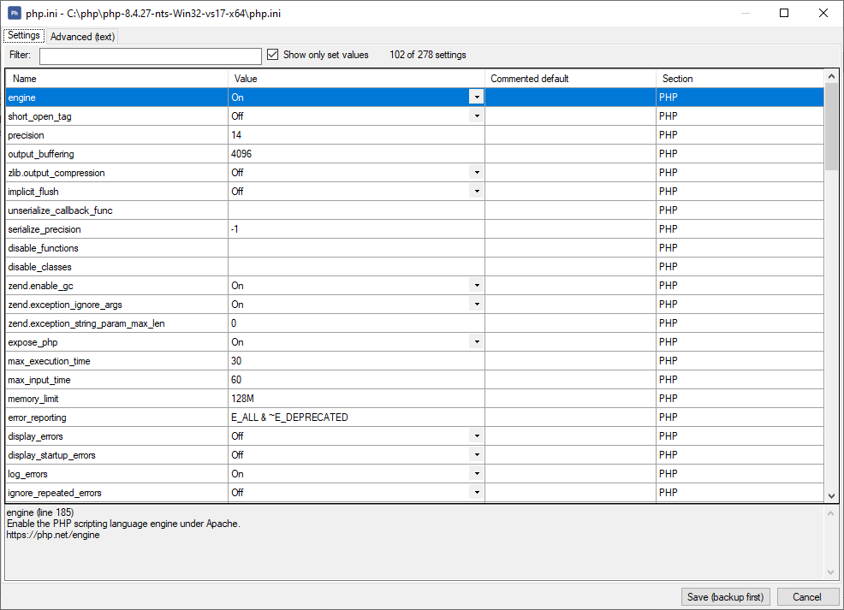This screenshot has height=610, width=844.
Task: Switch to the Advanced (text) tab
Action: [x=82, y=37]
